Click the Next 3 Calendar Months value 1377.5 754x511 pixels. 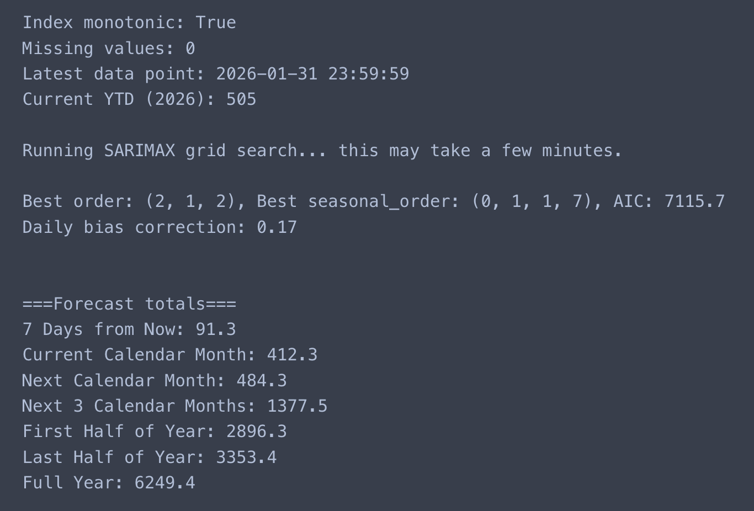pyautogui.click(x=297, y=406)
